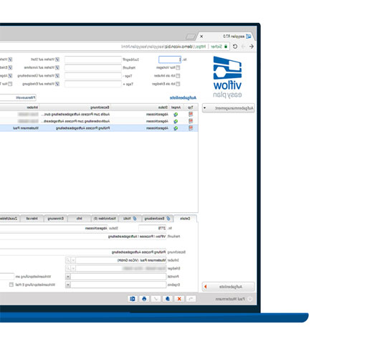Click the green secure lock icon
Screen dimensions: 387x344
pyautogui.click(x=226, y=47)
